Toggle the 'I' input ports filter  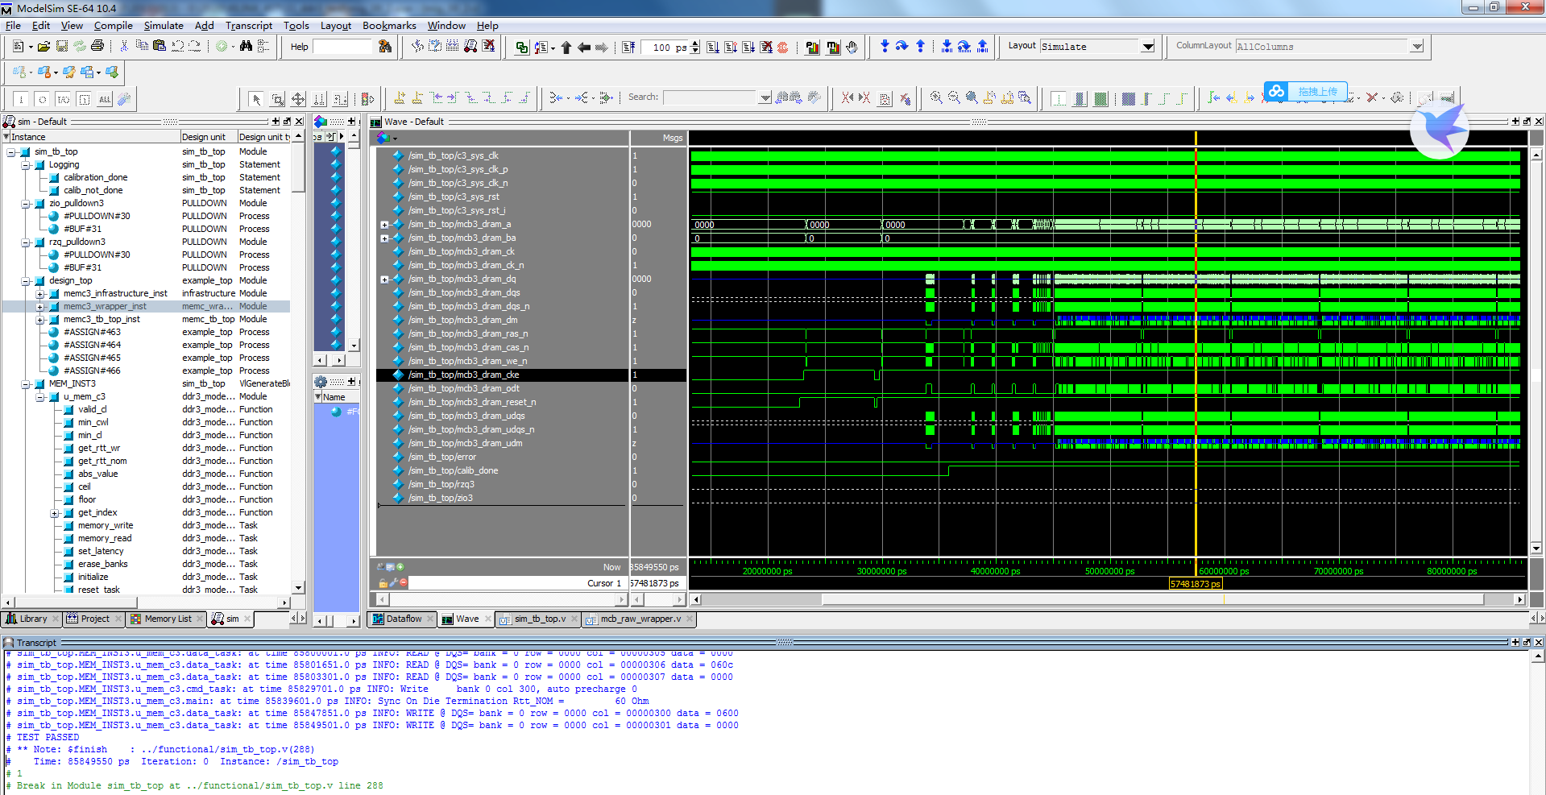pos(21,99)
